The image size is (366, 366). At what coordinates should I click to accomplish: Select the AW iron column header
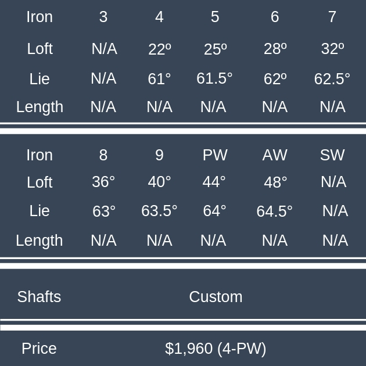point(275,155)
